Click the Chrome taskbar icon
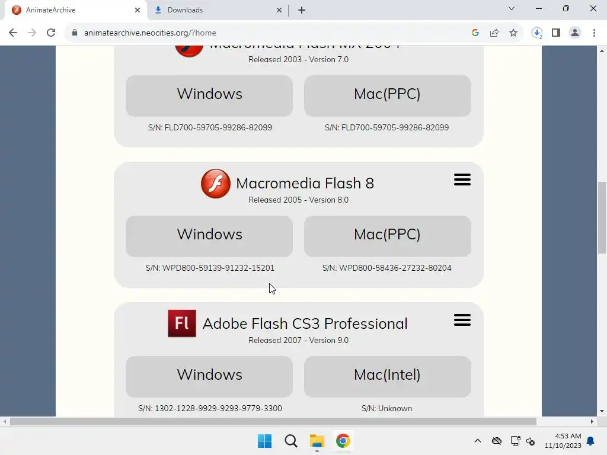Screen dimensions: 607x455 (x=343, y=441)
